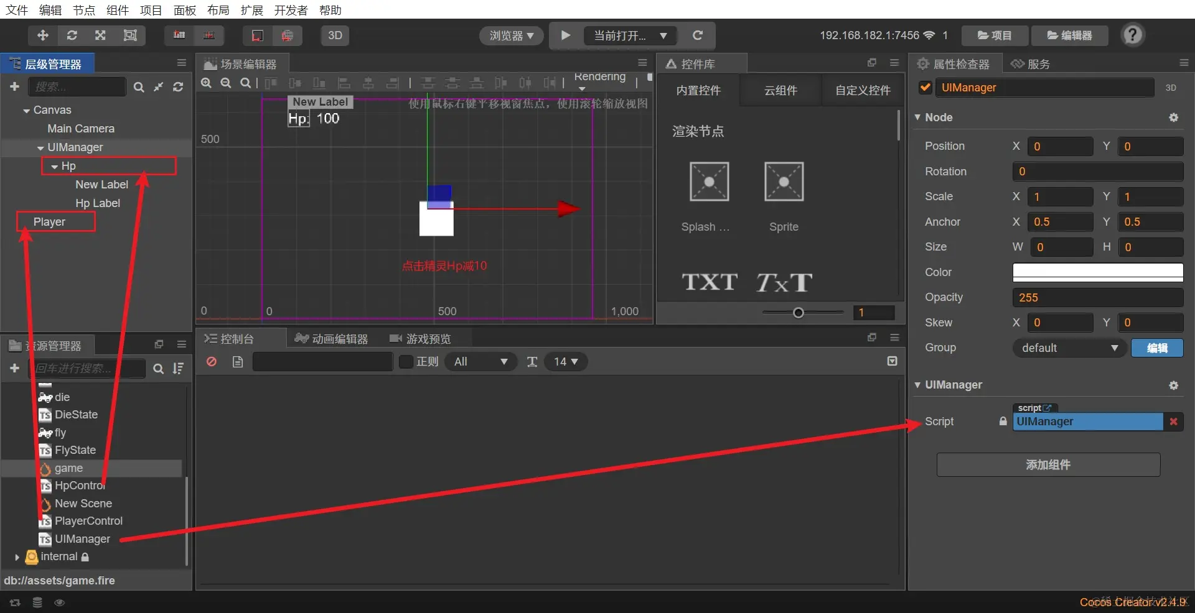Open the hierarchy panel menu icon
Viewport: 1195px width, 613px height.
(x=181, y=63)
